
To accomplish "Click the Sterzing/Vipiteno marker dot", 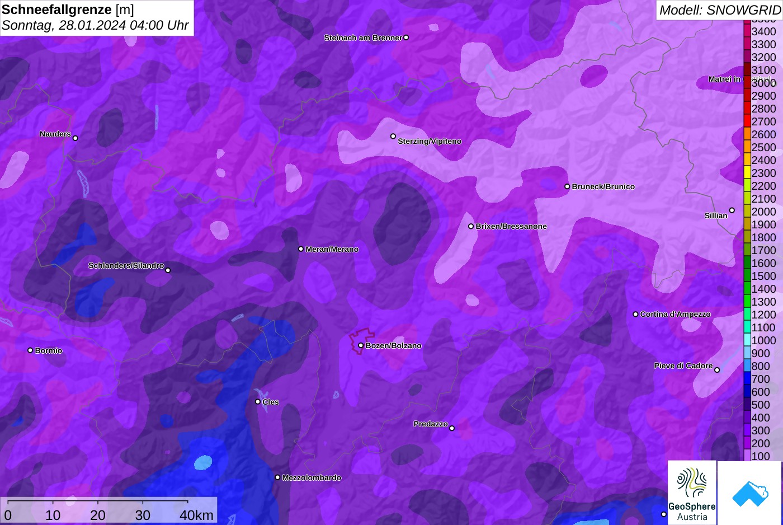I will point(393,136).
